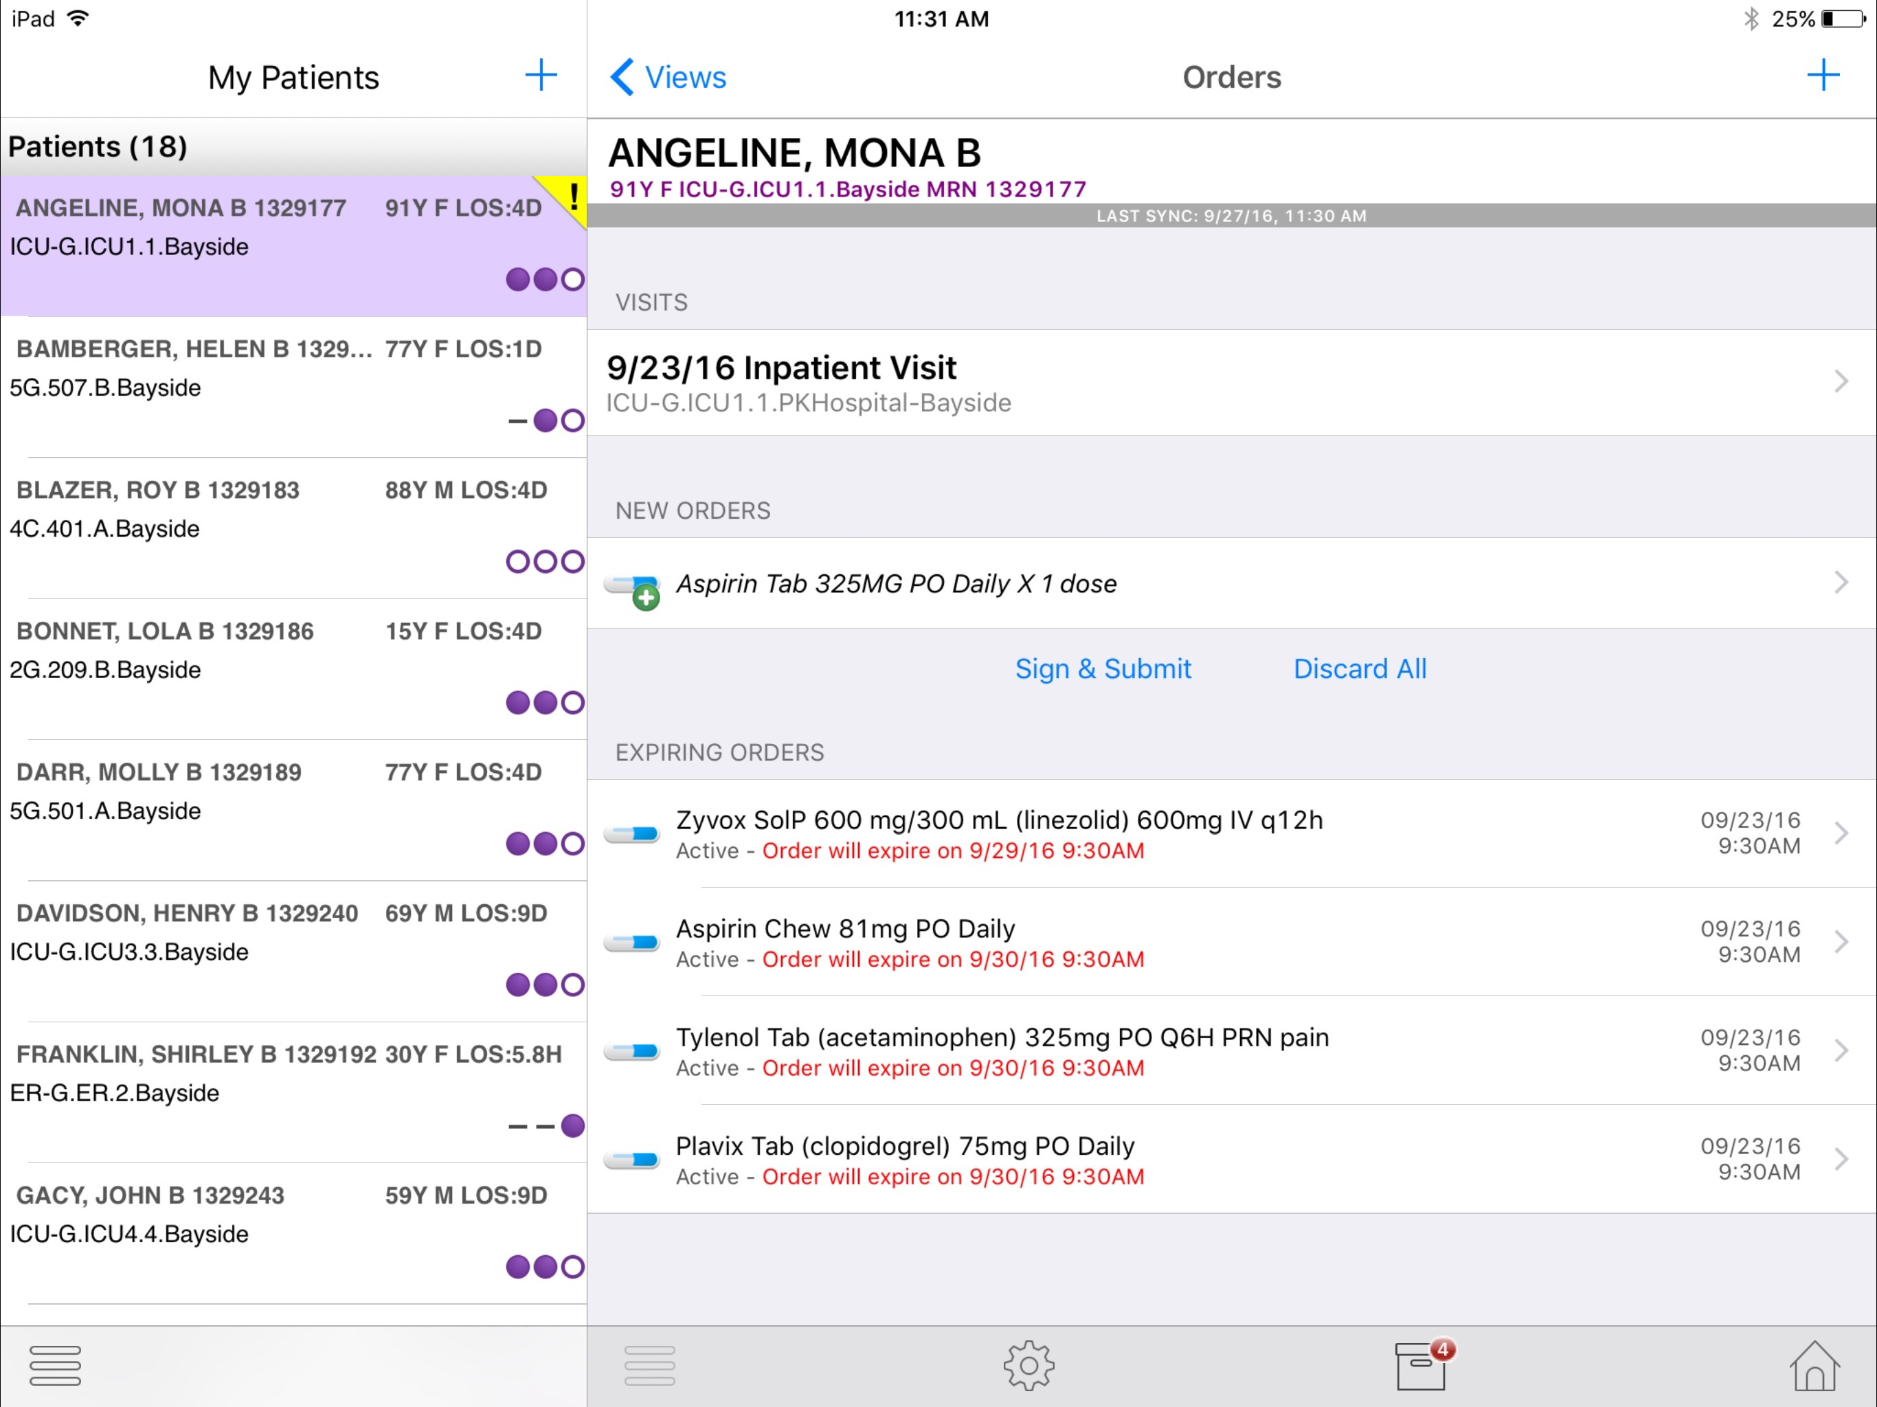
Task: Tap status dots on Franklin Shirley row
Action: (x=546, y=1125)
